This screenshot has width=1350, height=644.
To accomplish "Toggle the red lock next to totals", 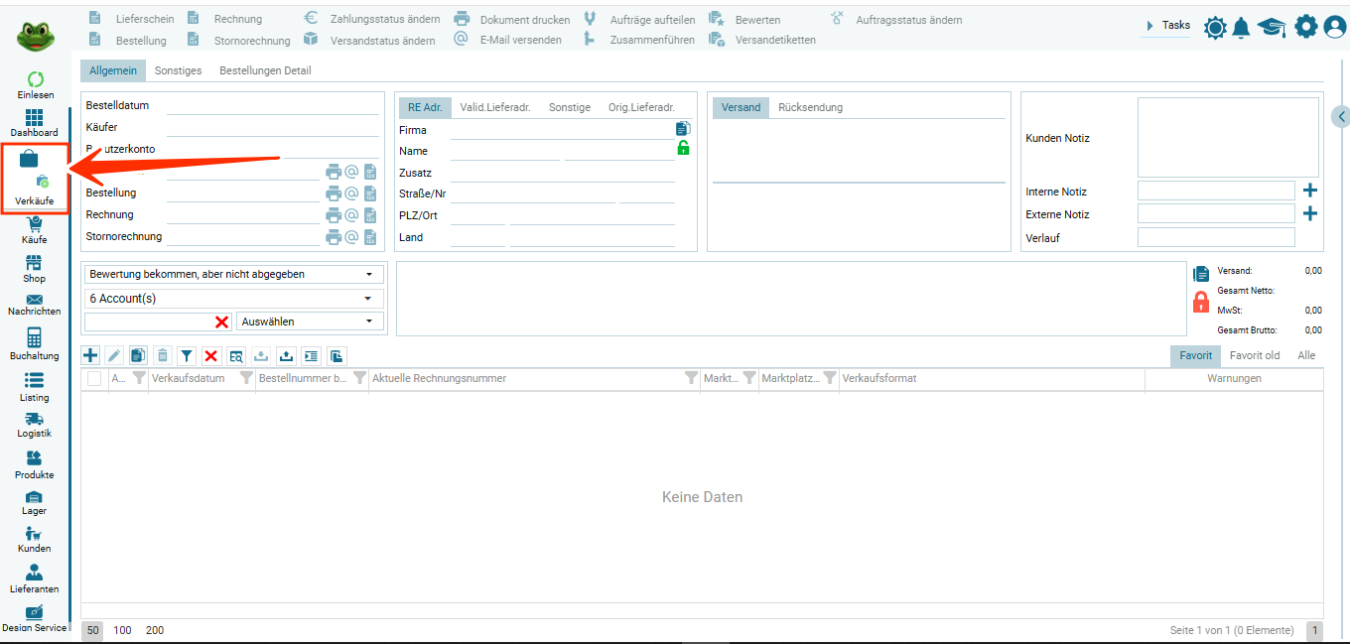I will pyautogui.click(x=1200, y=302).
